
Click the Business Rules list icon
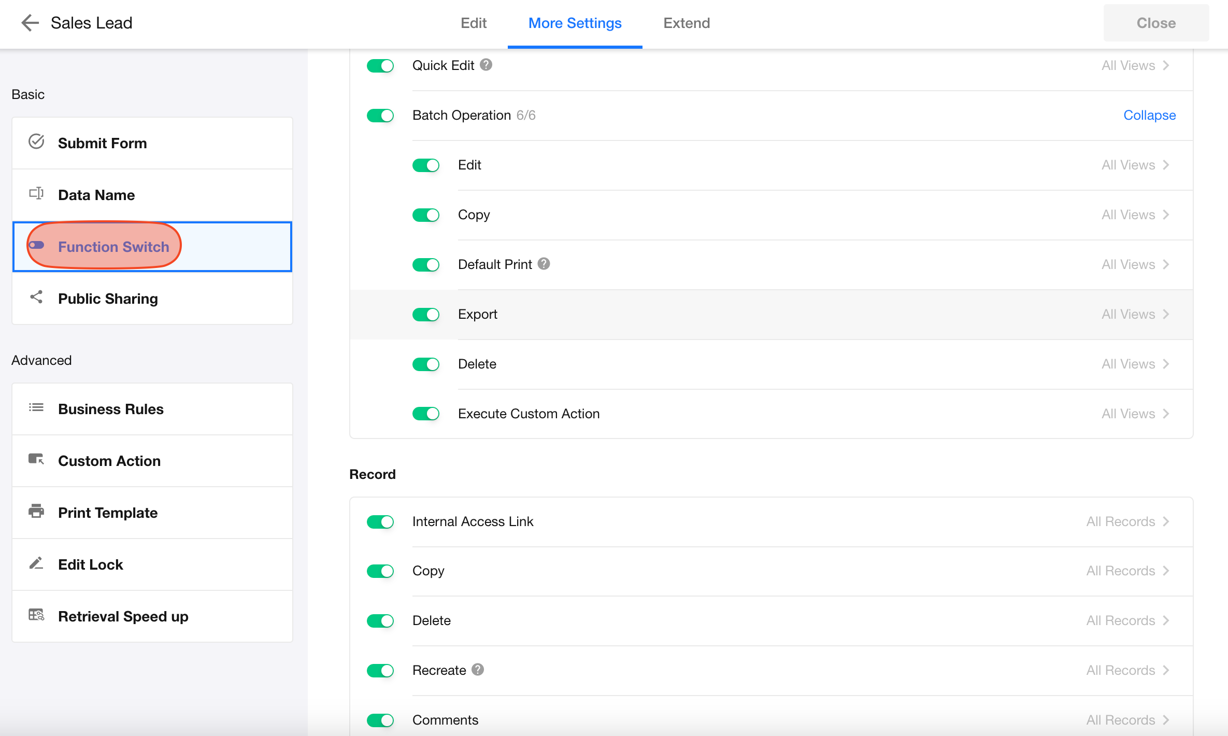[x=36, y=407]
